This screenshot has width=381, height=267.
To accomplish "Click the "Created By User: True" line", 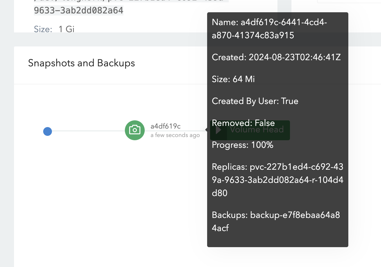I will click(x=255, y=101).
